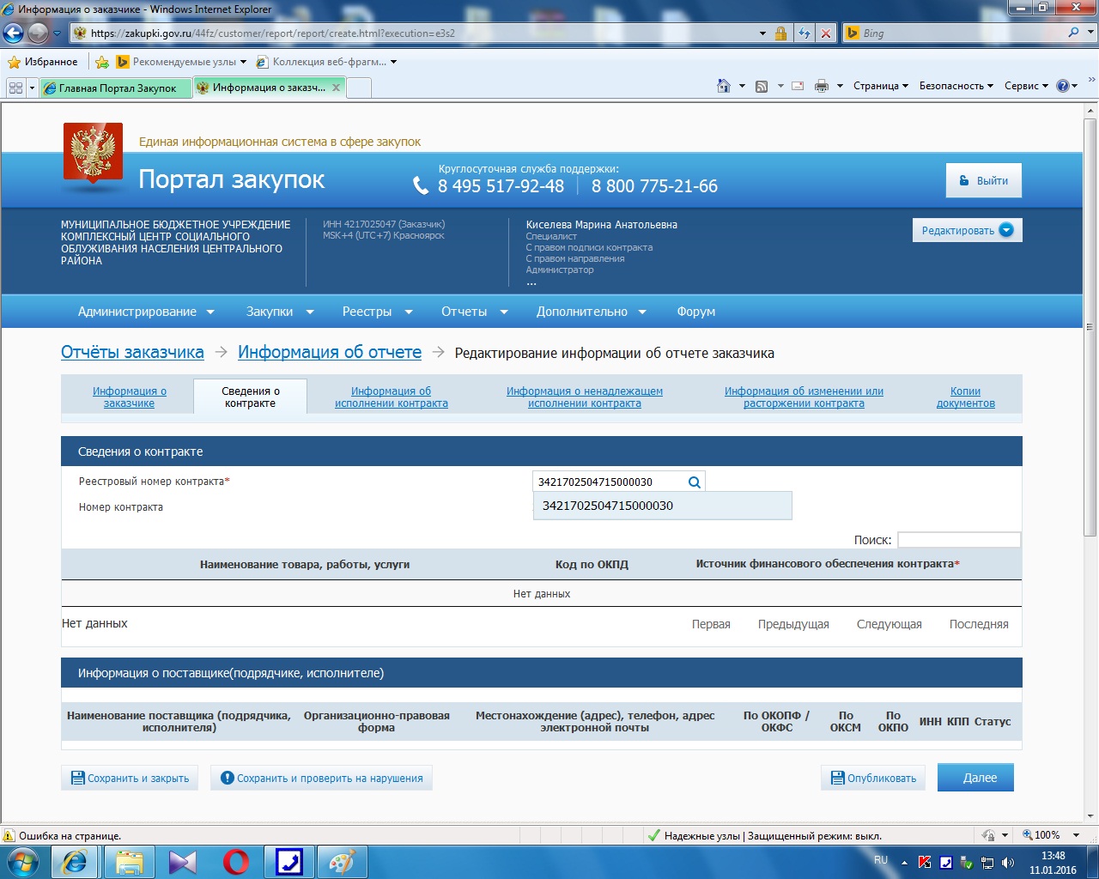Click the refresh page icon in address bar
This screenshot has width=1099, height=879.
click(x=805, y=33)
